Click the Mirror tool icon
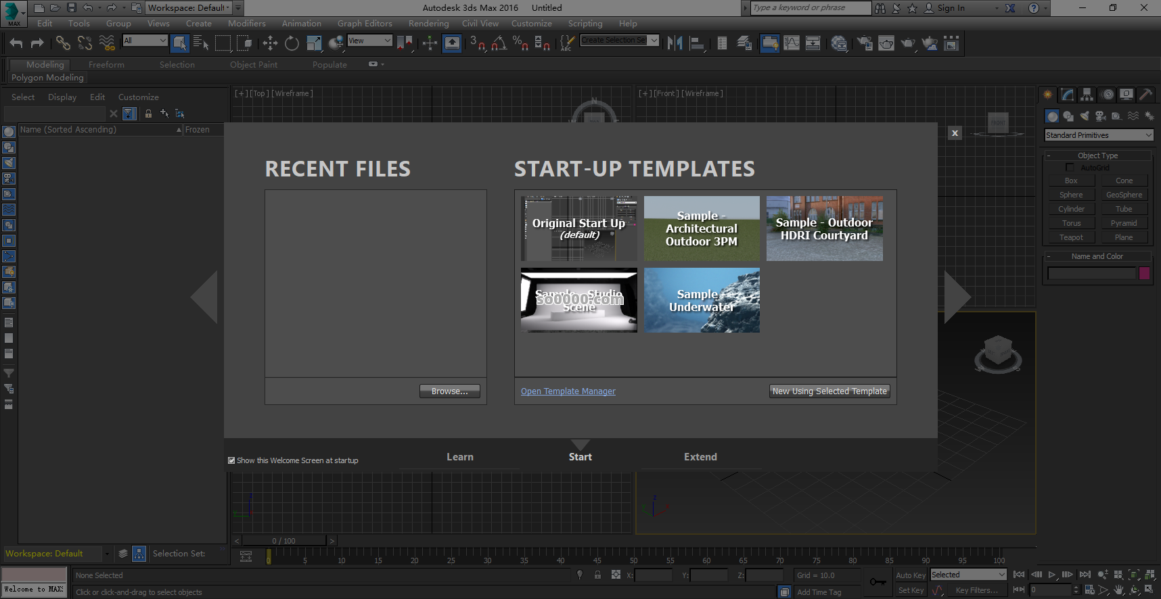This screenshot has height=599, width=1161. pyautogui.click(x=675, y=43)
